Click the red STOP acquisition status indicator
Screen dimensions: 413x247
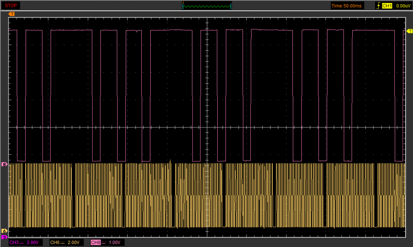tap(11, 5)
